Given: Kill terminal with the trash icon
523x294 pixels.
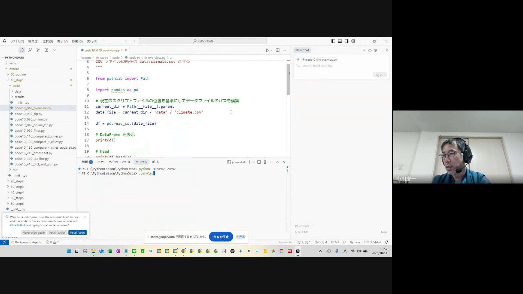Looking at the screenshot, I should pos(265,162).
